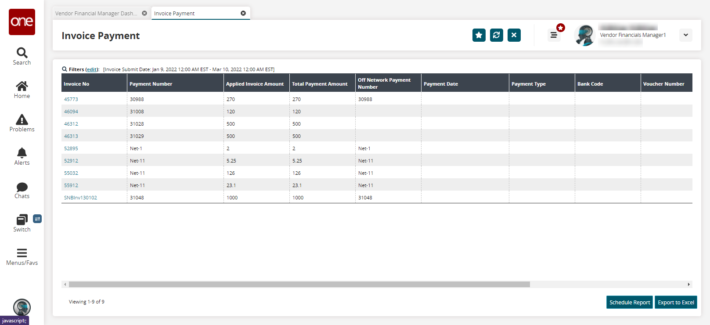This screenshot has width=710, height=325.
Task: Open the Chats speech bubble
Action: point(22,190)
